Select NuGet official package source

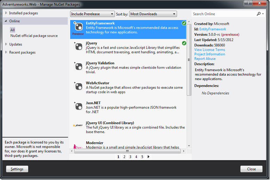tap(34, 36)
